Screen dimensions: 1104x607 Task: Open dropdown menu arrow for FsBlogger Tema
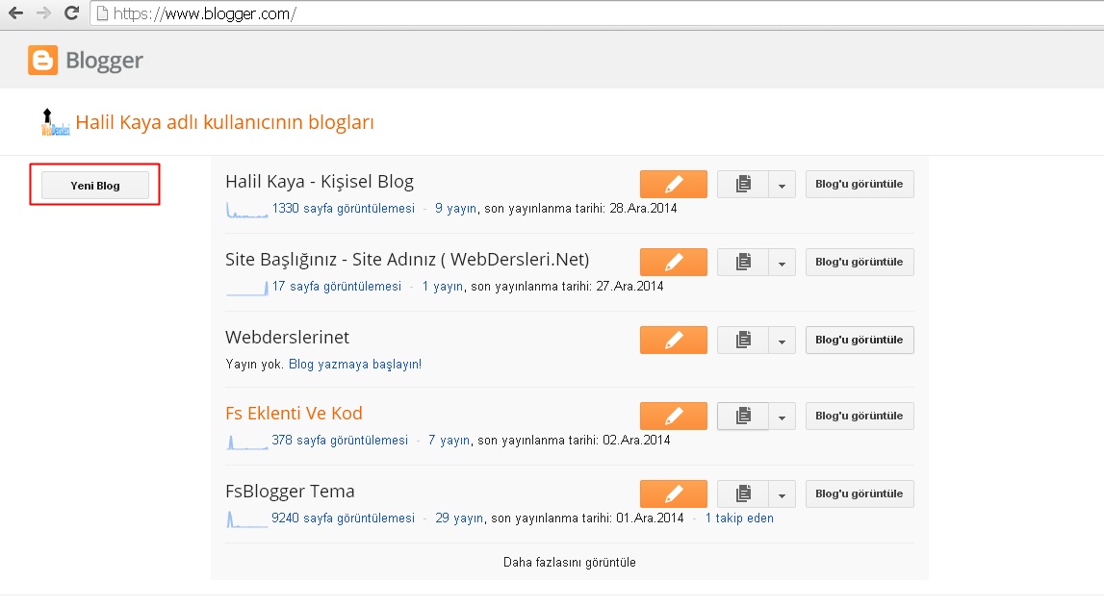783,494
